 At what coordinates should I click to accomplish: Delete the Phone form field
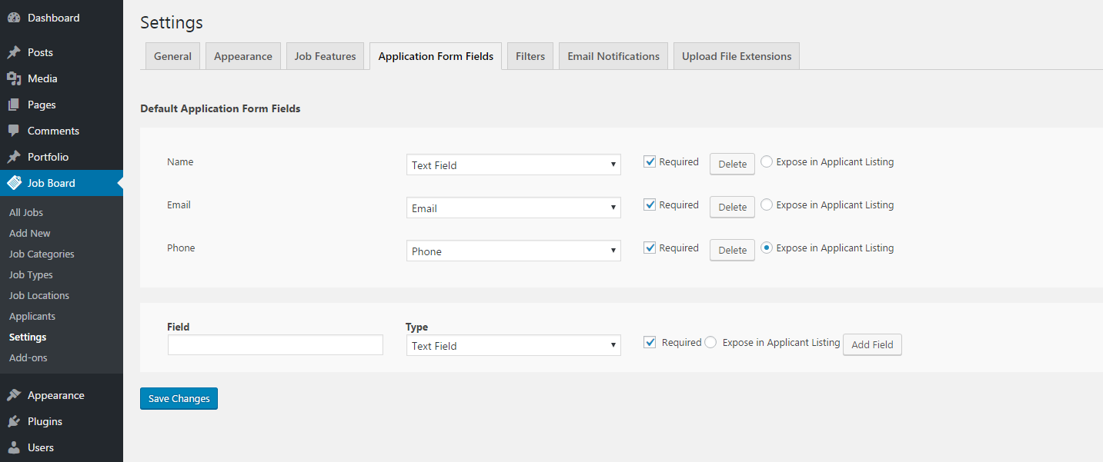click(x=732, y=250)
